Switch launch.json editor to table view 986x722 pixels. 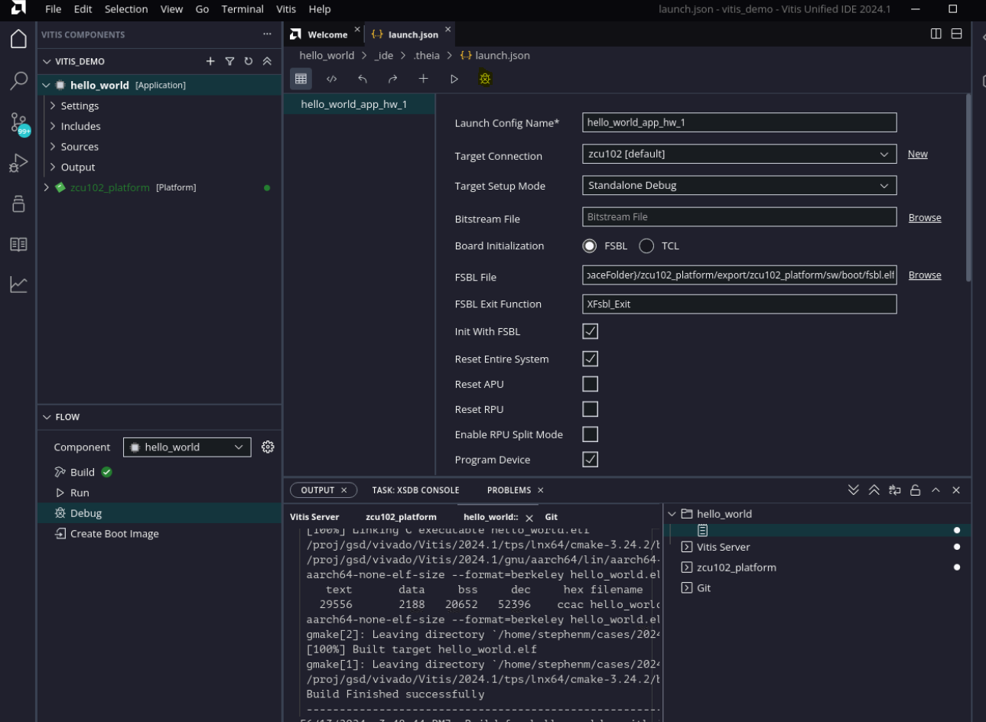301,79
